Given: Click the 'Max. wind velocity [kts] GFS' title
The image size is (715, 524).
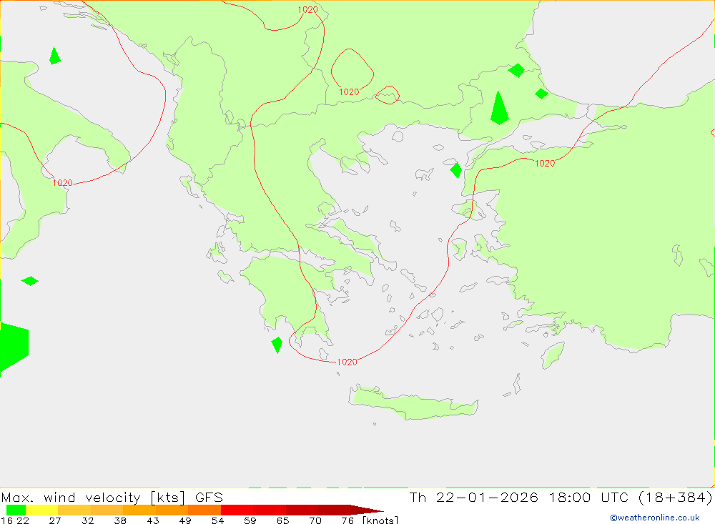Looking at the screenshot, I should (112, 497).
